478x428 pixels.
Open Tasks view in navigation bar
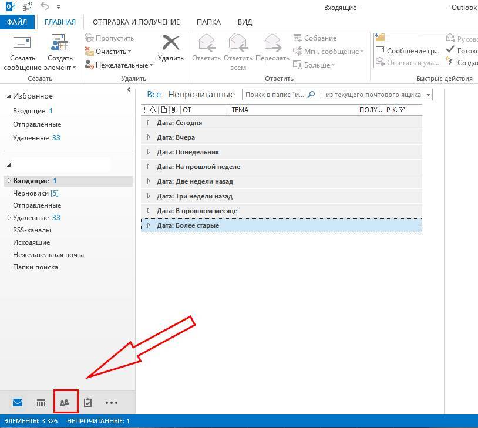88,403
